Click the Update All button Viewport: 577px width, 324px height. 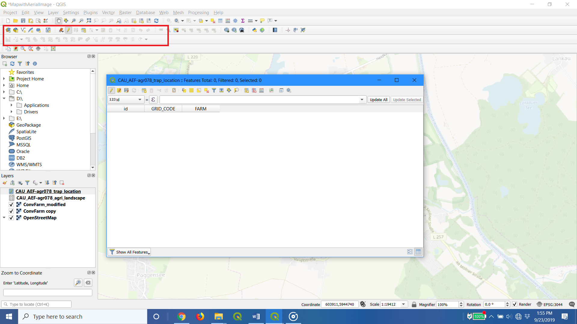[378, 100]
